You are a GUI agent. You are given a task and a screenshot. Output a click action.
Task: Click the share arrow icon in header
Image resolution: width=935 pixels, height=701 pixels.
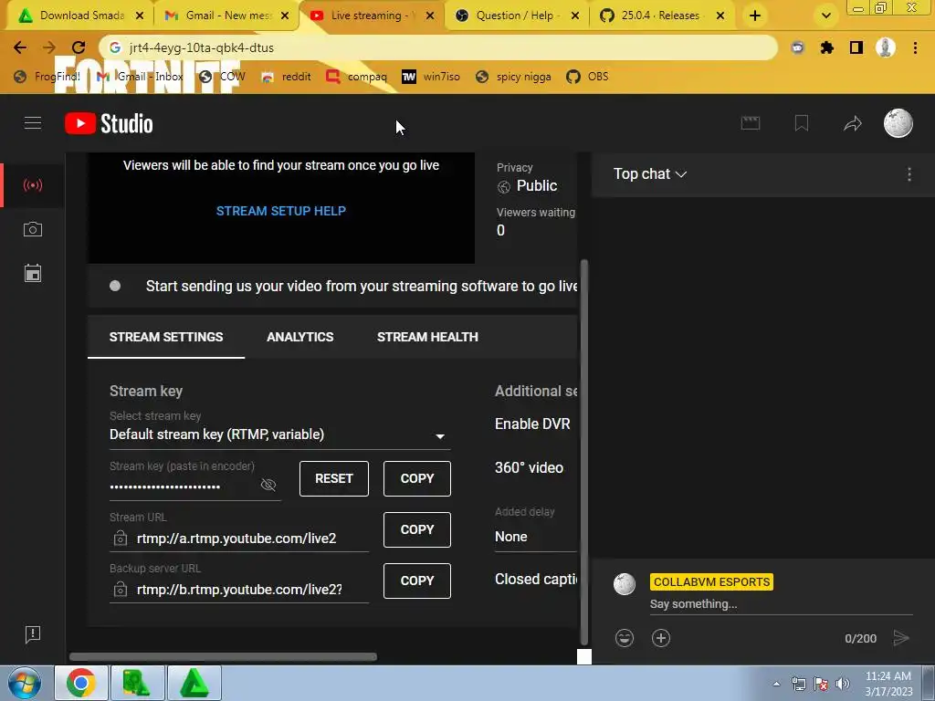click(853, 123)
